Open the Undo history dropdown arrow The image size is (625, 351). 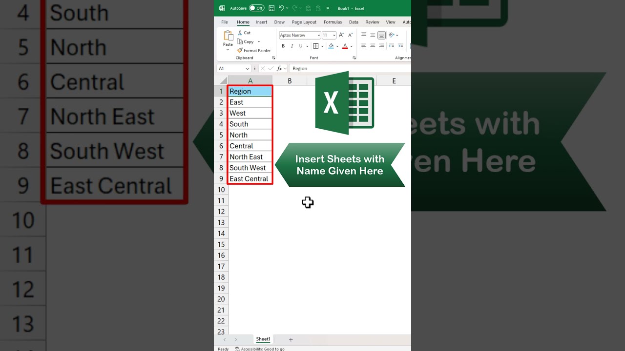[287, 8]
